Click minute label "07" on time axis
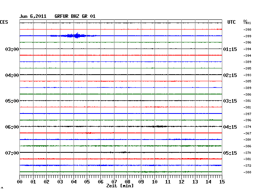This screenshot has width=253, height=192. coord(114,182)
